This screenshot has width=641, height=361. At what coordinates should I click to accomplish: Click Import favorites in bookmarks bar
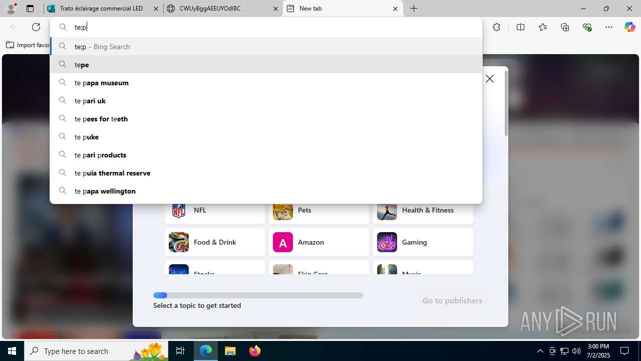coord(28,45)
